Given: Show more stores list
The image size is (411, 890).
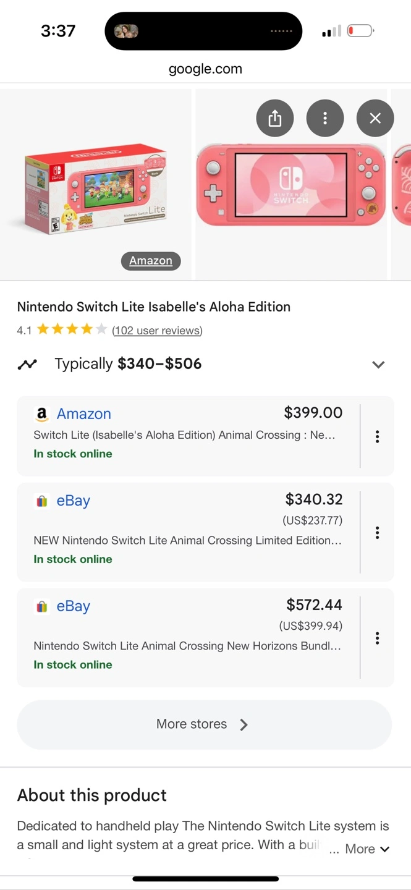Looking at the screenshot, I should click(204, 724).
